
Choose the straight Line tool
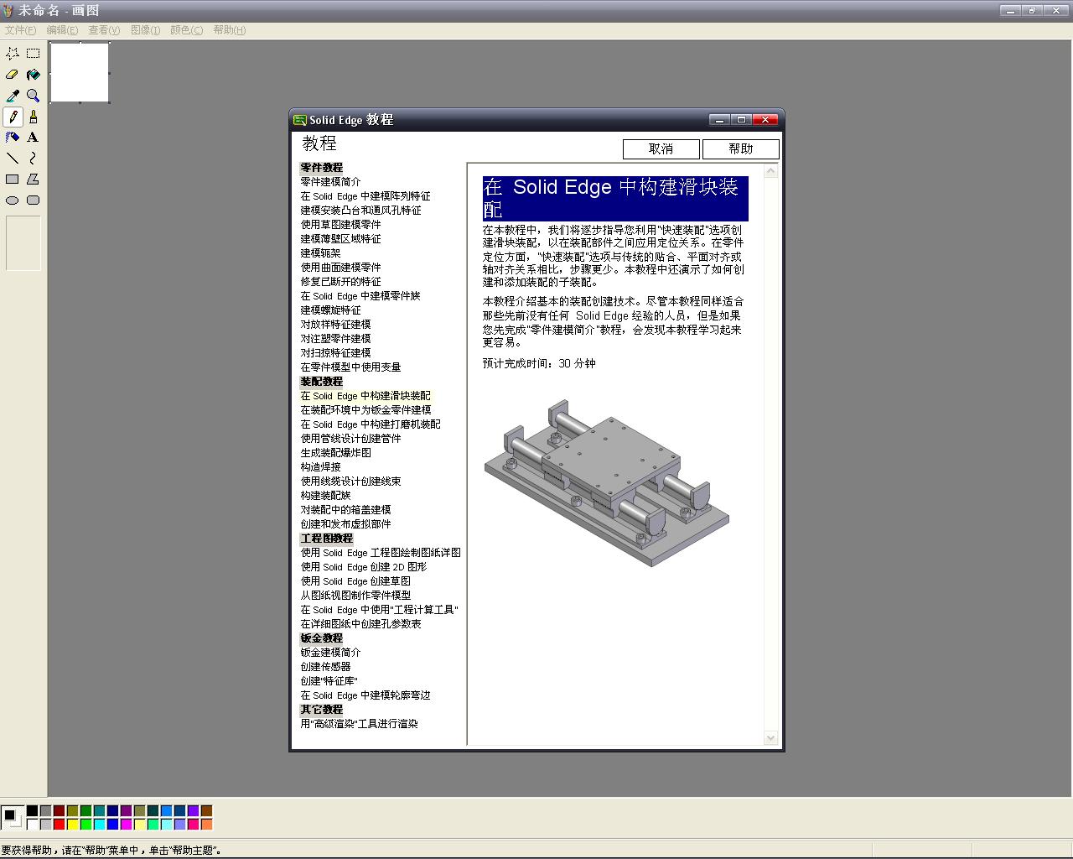coord(13,159)
